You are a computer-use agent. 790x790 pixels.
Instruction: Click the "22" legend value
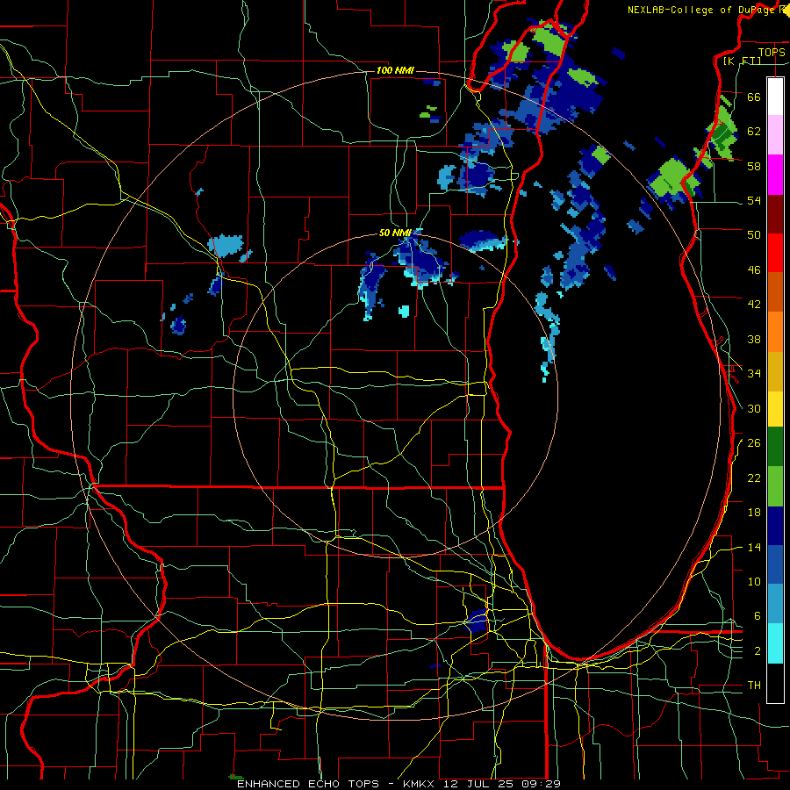[x=754, y=478]
